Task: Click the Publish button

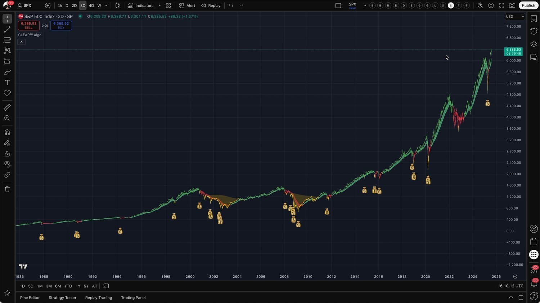Action: 528,5
